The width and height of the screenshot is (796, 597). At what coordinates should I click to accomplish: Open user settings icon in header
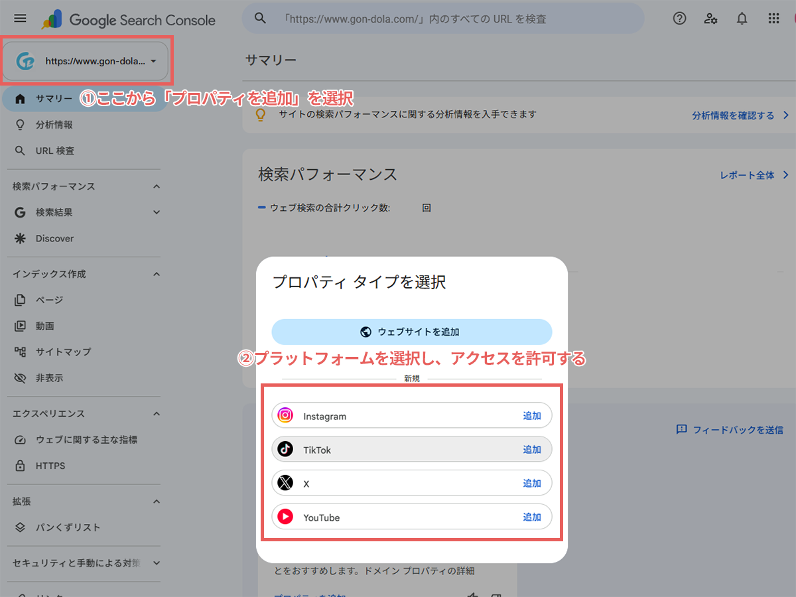711,19
